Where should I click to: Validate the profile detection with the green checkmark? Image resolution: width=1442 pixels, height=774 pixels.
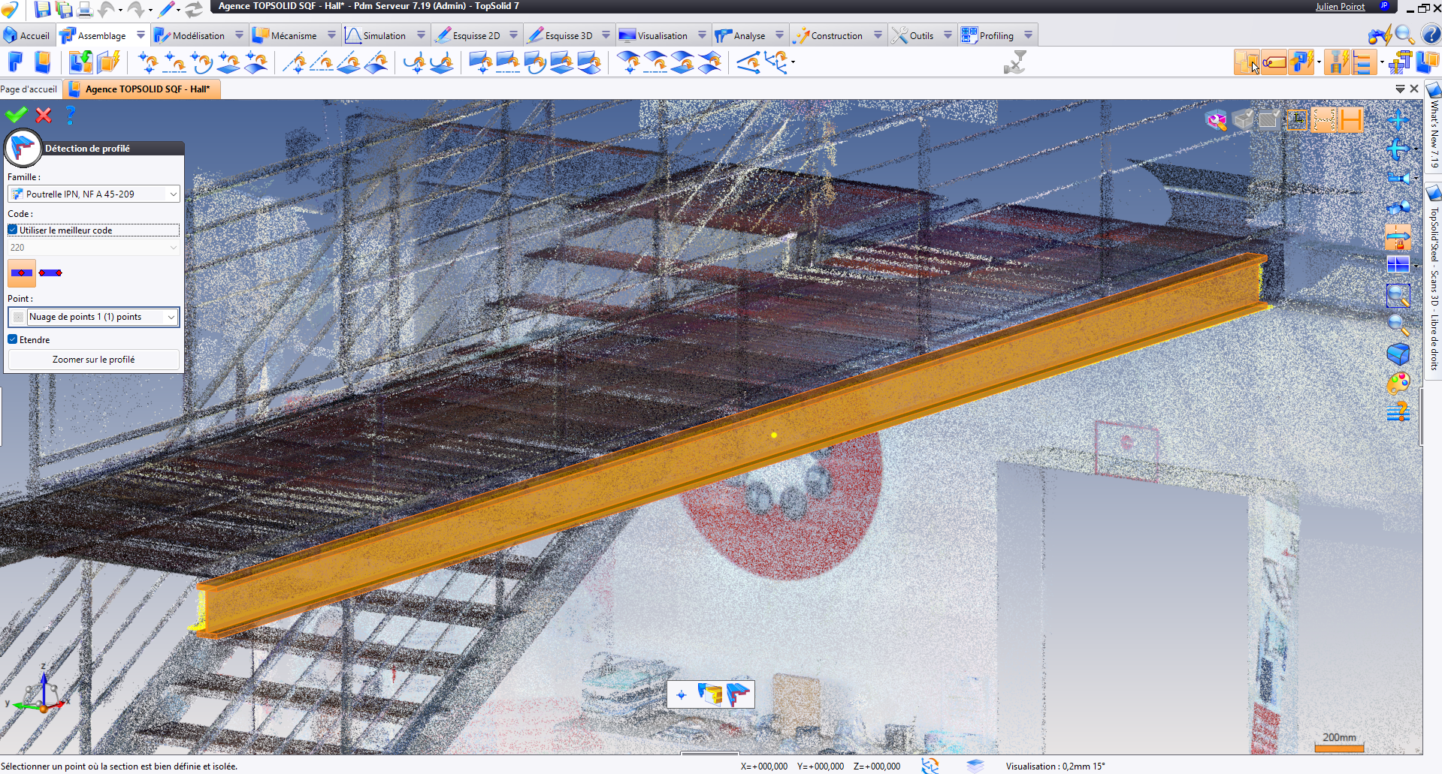point(16,115)
